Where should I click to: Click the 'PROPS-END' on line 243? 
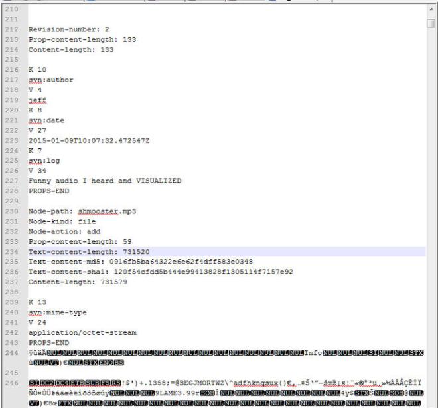48,343
